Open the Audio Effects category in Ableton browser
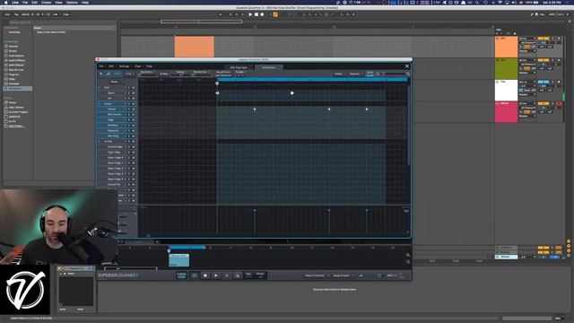This screenshot has height=323, width=574. point(17,60)
